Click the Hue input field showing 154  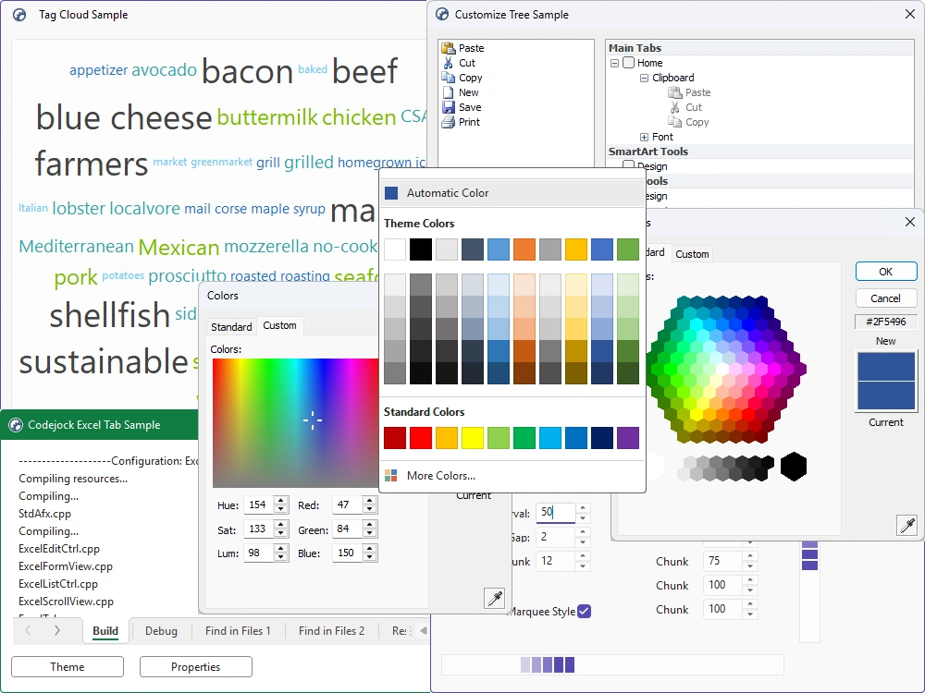[x=259, y=505]
